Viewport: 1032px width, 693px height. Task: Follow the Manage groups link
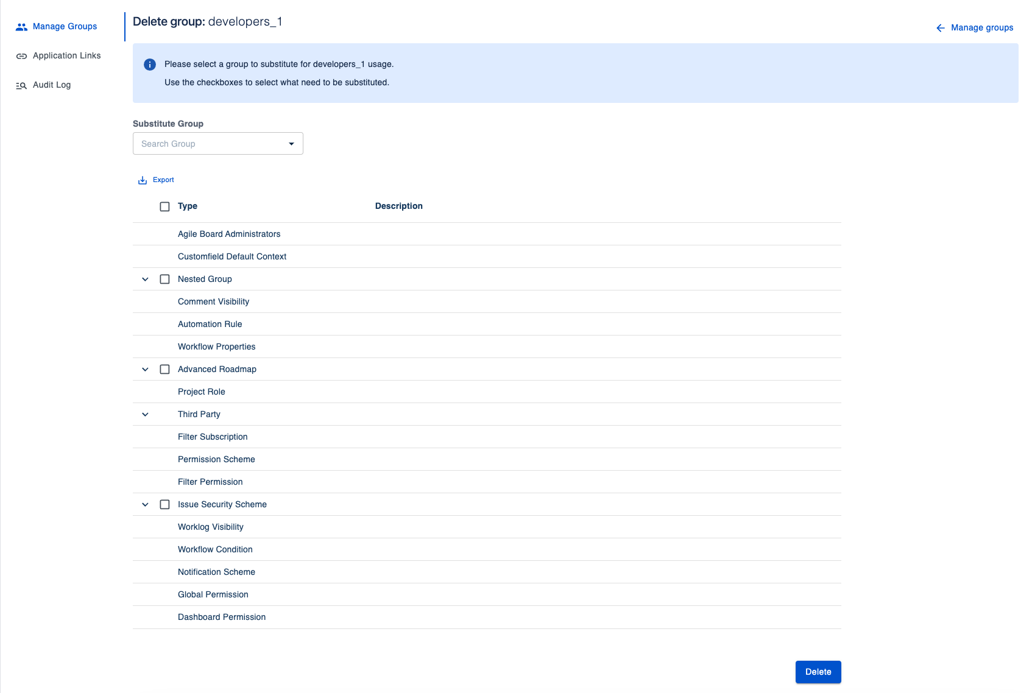(981, 28)
